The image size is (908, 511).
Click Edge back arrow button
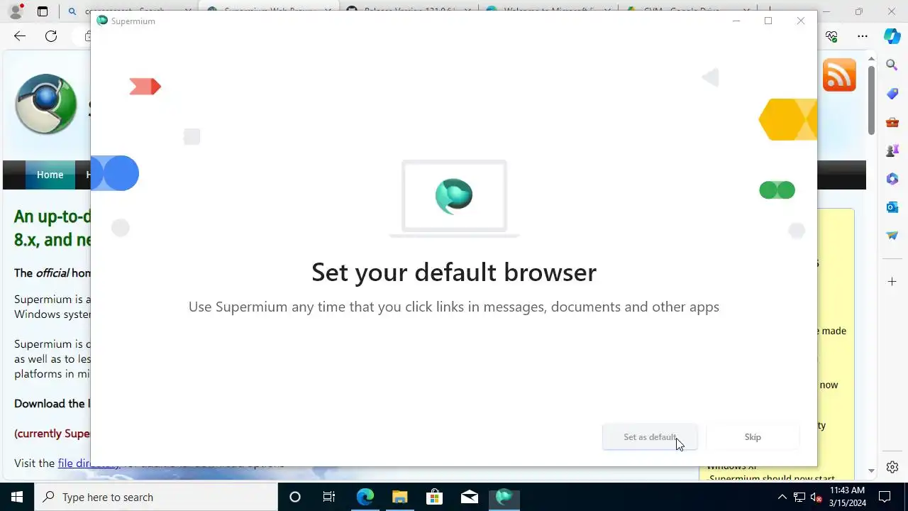click(20, 36)
